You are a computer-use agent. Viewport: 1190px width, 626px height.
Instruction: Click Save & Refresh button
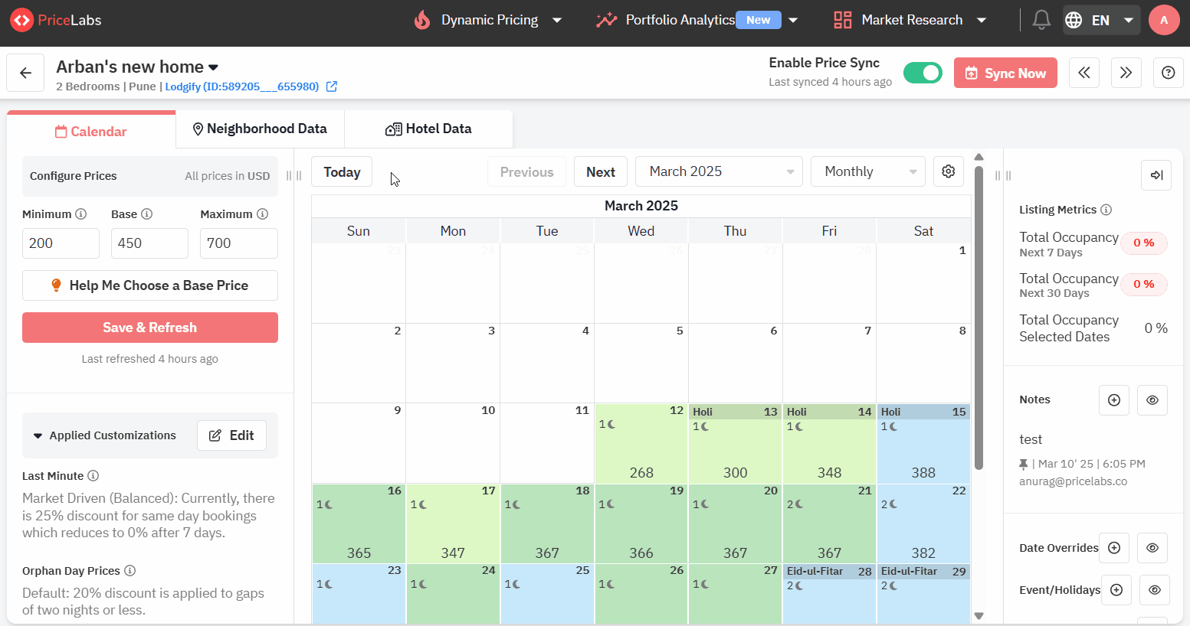[150, 328]
